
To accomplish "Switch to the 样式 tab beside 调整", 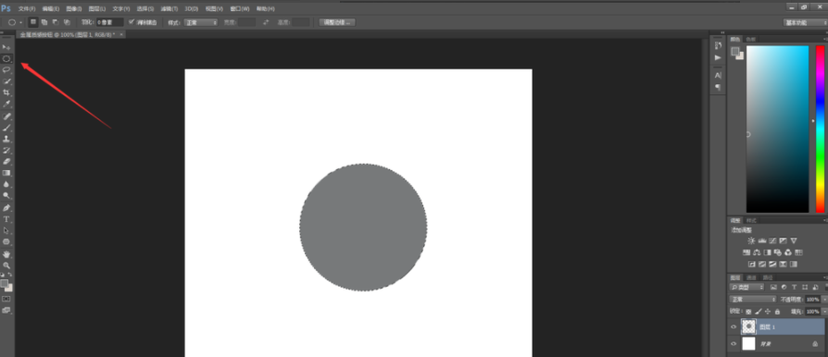I will coord(751,220).
